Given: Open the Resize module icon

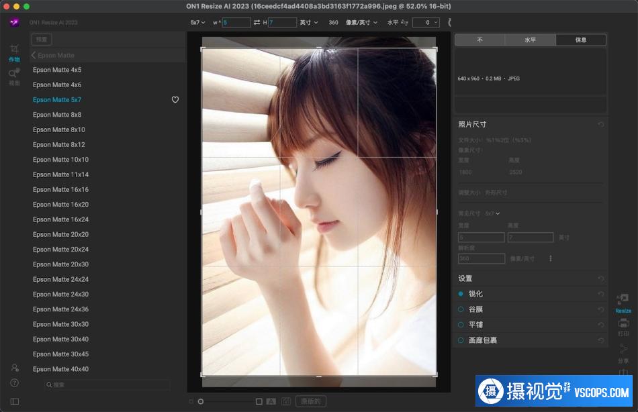Looking at the screenshot, I should coord(623,299).
